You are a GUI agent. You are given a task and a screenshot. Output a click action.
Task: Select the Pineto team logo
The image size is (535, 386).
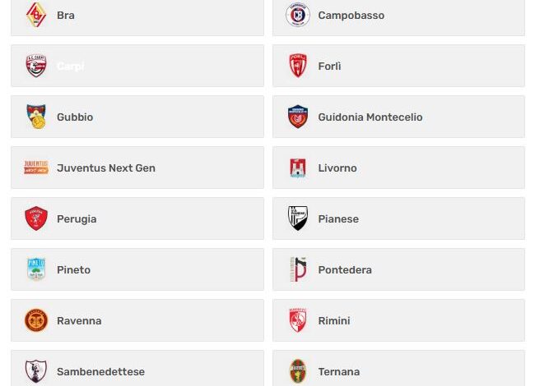pos(36,269)
